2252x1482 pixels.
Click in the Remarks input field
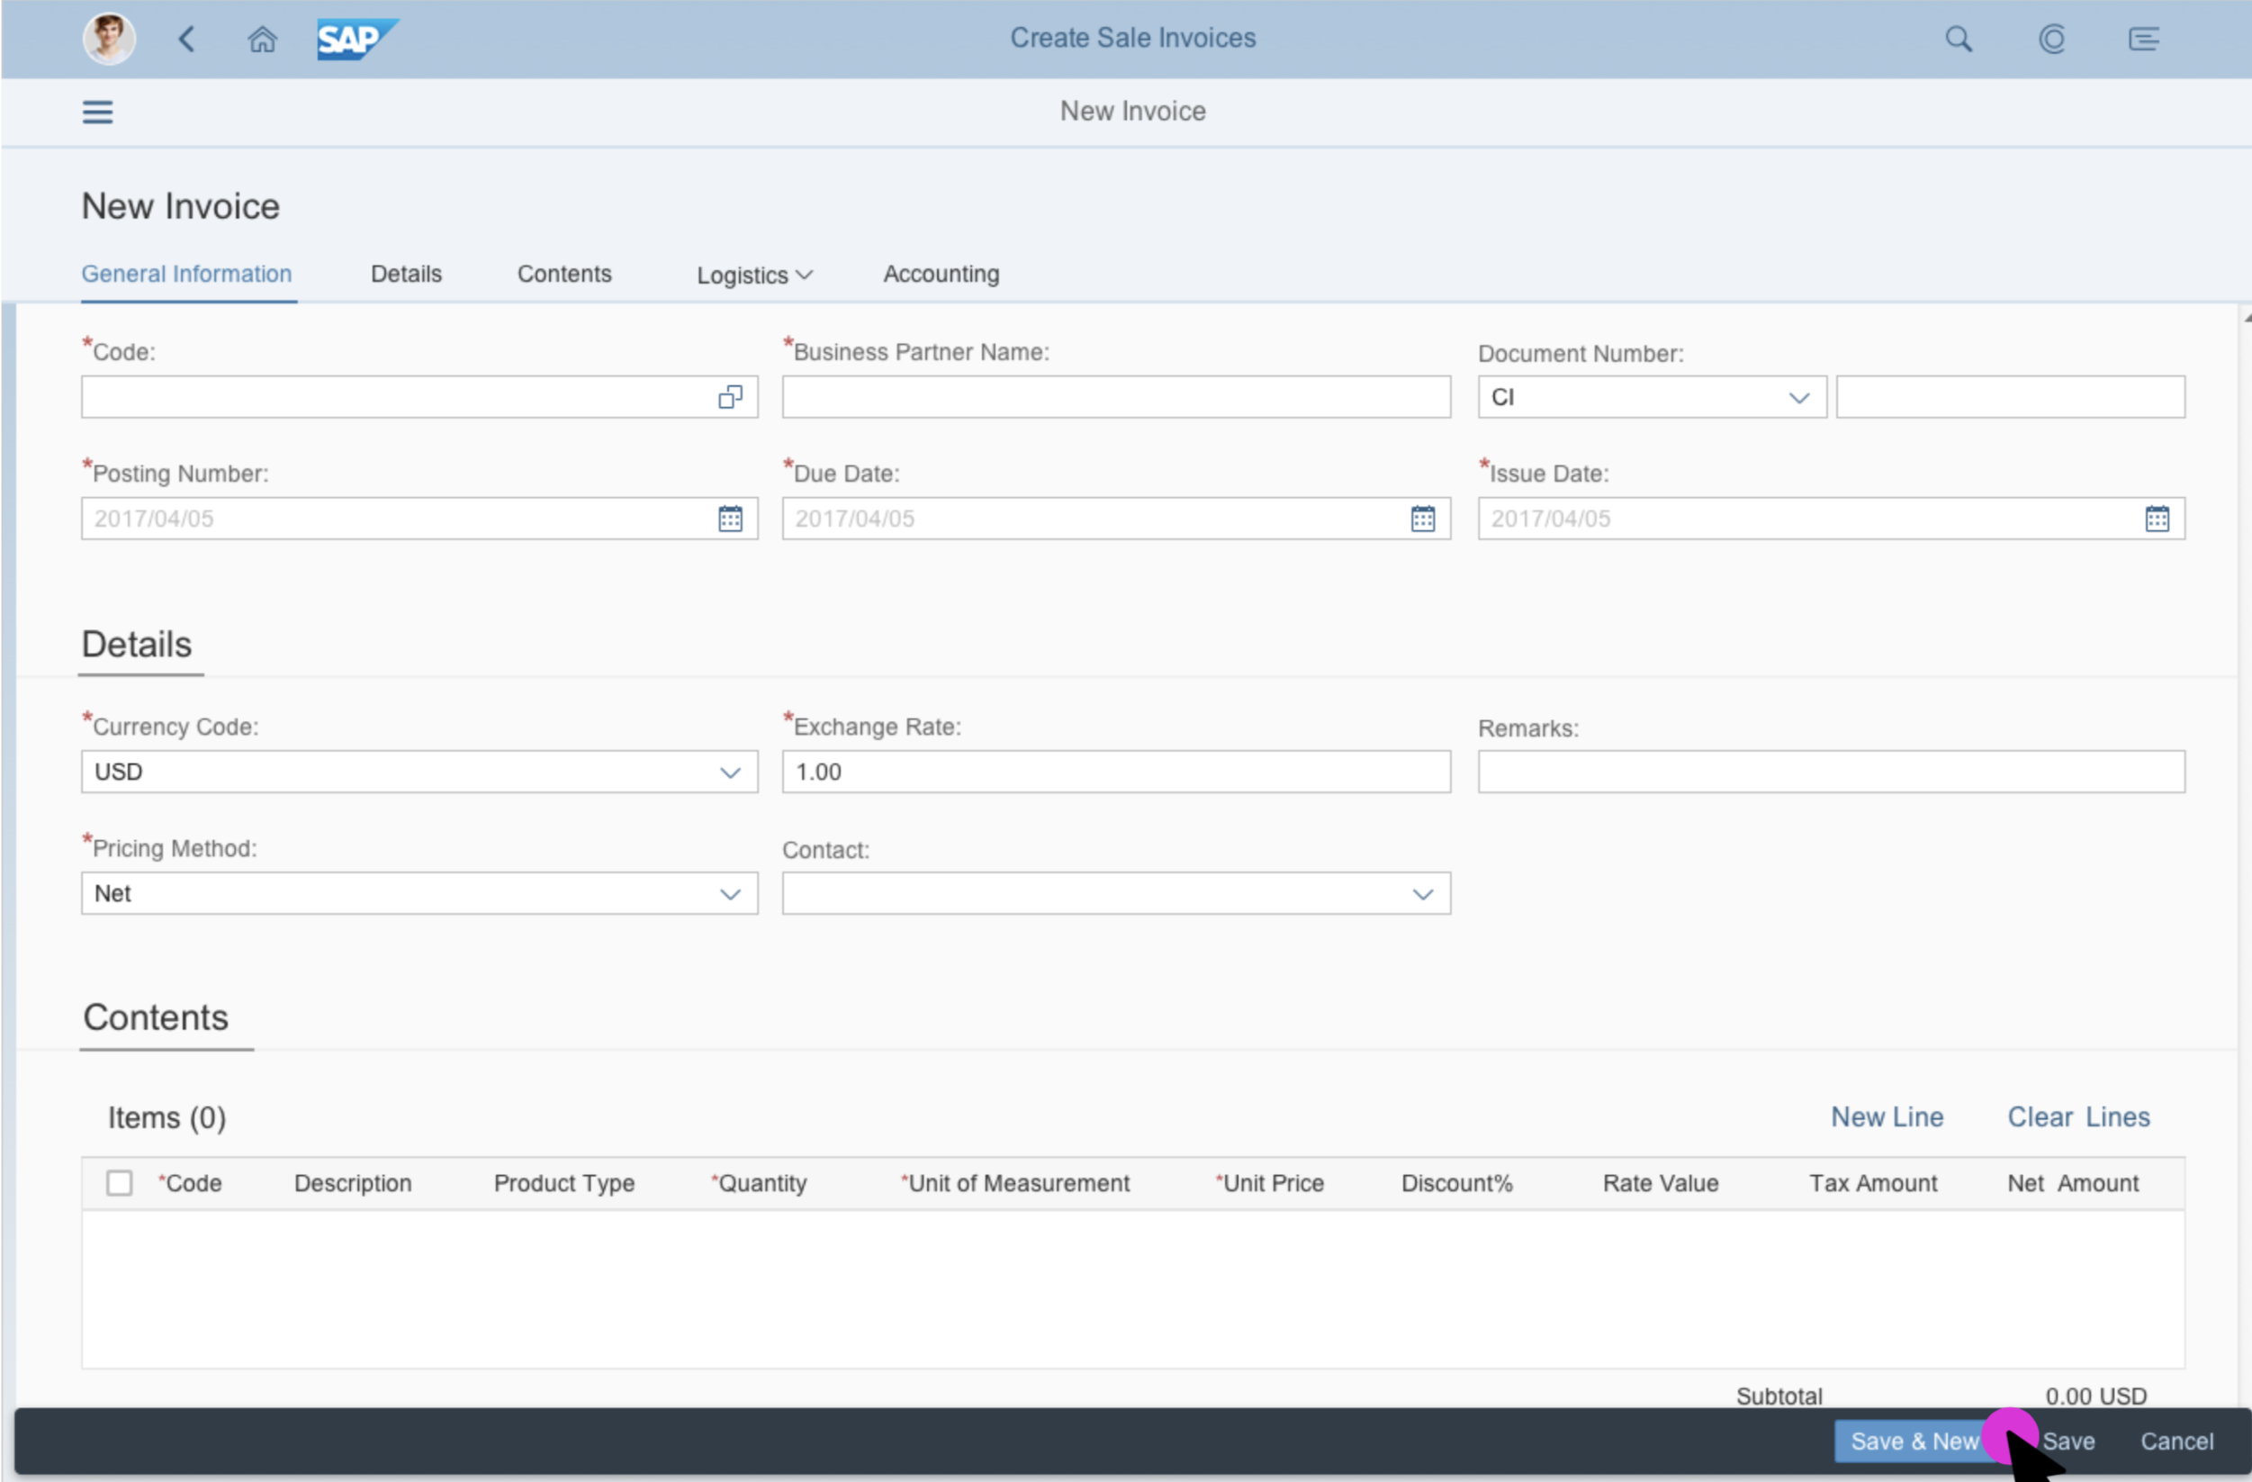[1831, 773]
